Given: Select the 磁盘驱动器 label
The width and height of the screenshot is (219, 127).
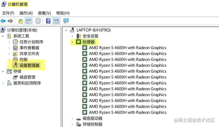Looking at the screenshot, I should pyautogui.click(x=92, y=118).
